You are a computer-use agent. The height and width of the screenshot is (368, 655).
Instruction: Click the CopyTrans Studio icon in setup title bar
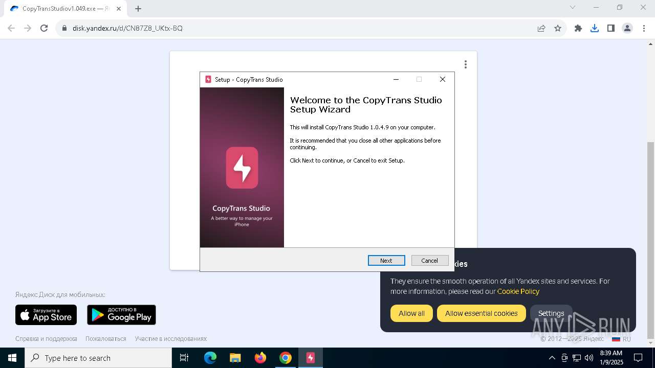[x=208, y=79]
